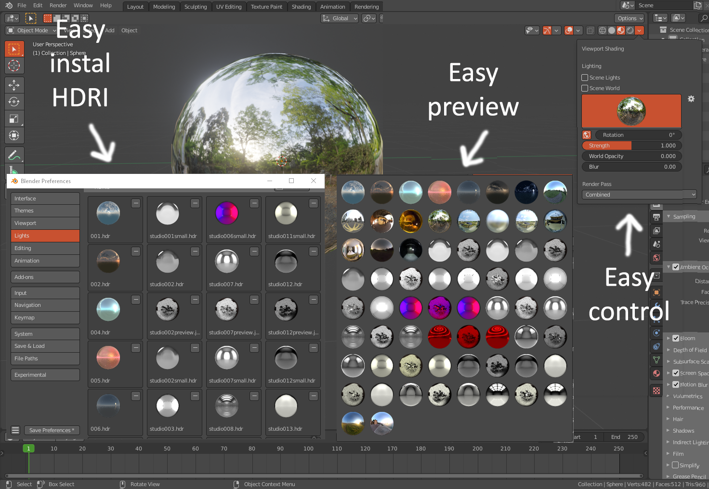The image size is (709, 489).
Task: Open the Combined render pass dropdown
Action: 639,195
